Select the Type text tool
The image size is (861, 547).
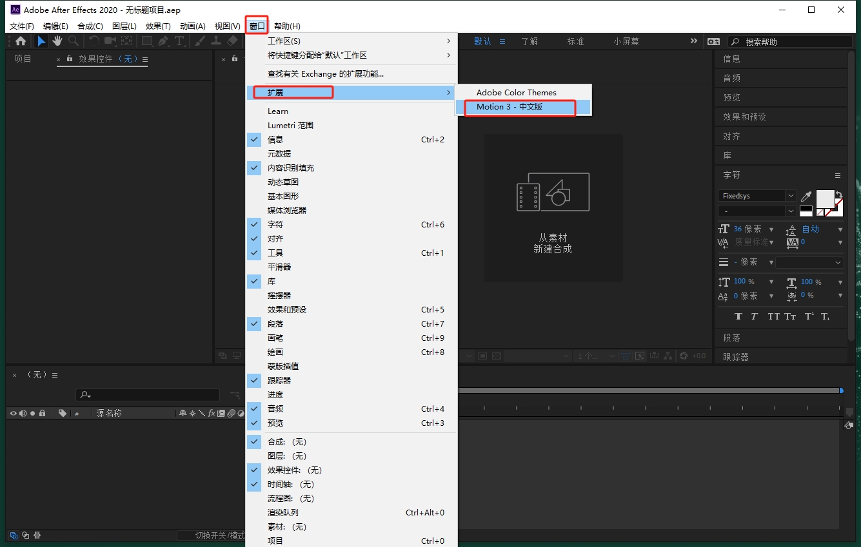pyautogui.click(x=179, y=41)
